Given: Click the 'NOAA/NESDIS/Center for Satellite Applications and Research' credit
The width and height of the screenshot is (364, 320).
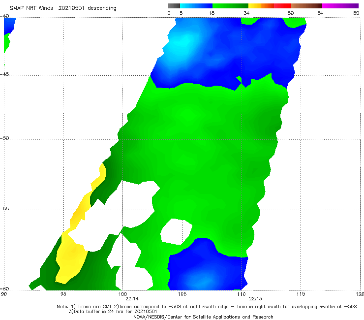Looking at the screenshot, I should pos(203,317).
